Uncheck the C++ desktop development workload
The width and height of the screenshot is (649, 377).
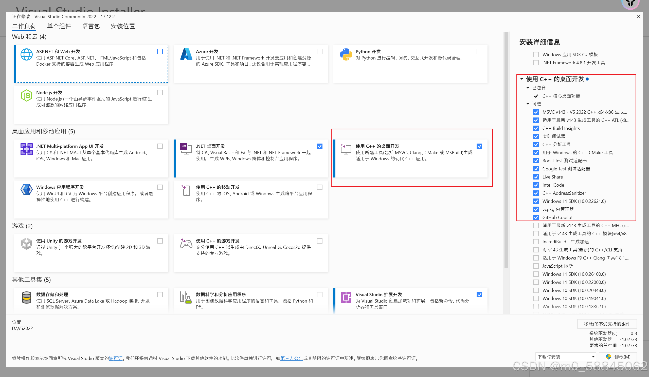pos(479,146)
